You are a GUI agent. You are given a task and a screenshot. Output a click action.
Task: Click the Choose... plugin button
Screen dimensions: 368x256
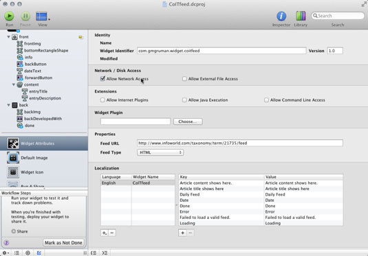[x=188, y=121]
